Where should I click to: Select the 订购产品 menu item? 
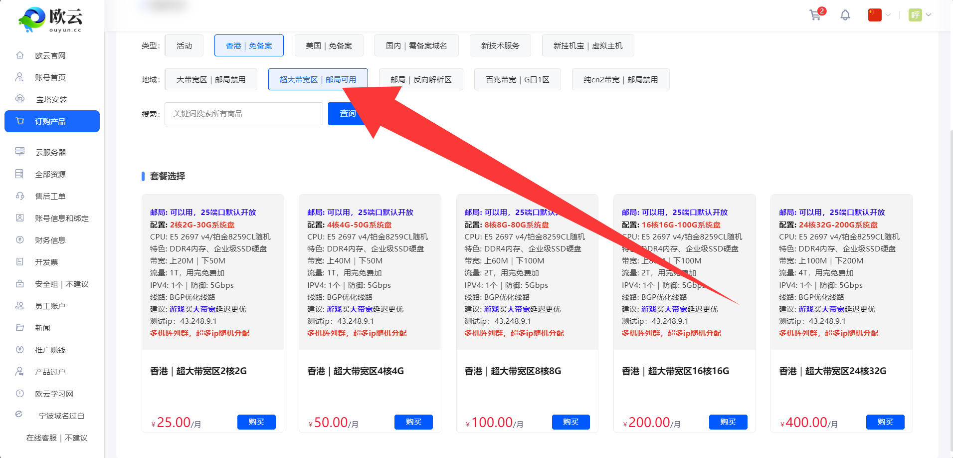click(52, 121)
